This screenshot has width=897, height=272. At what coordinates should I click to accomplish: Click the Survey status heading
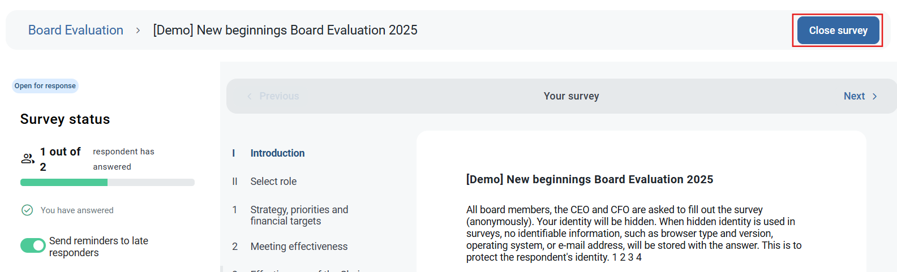tap(65, 119)
